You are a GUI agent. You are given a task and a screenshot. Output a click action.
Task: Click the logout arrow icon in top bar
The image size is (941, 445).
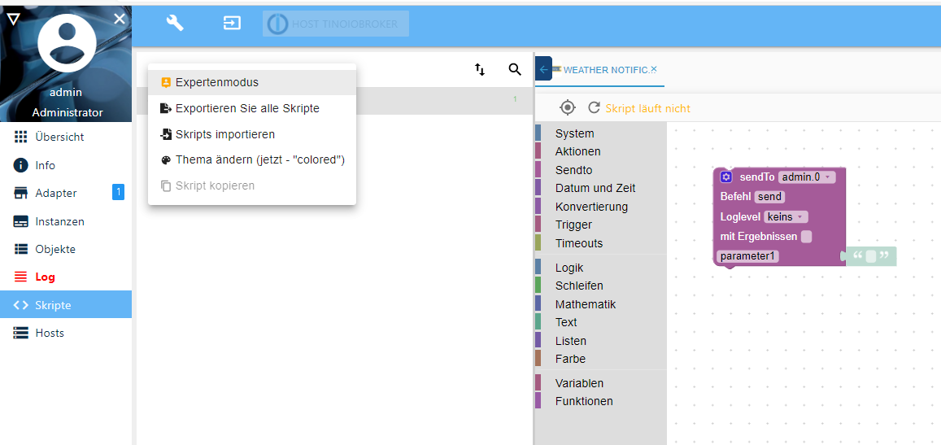pos(232,24)
